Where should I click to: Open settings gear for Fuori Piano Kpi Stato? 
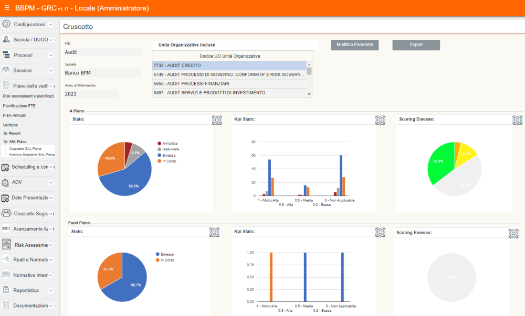coord(381,232)
